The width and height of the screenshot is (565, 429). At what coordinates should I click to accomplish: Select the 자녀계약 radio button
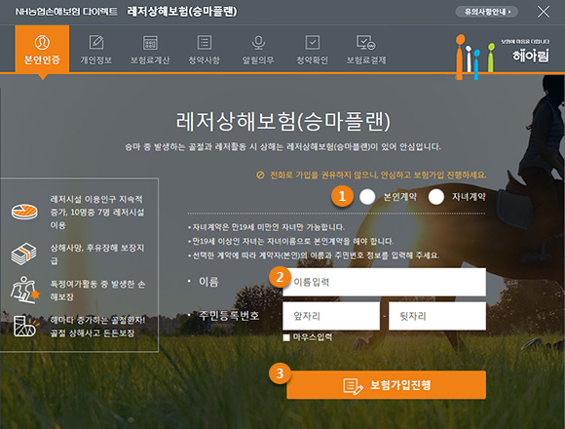click(x=436, y=197)
